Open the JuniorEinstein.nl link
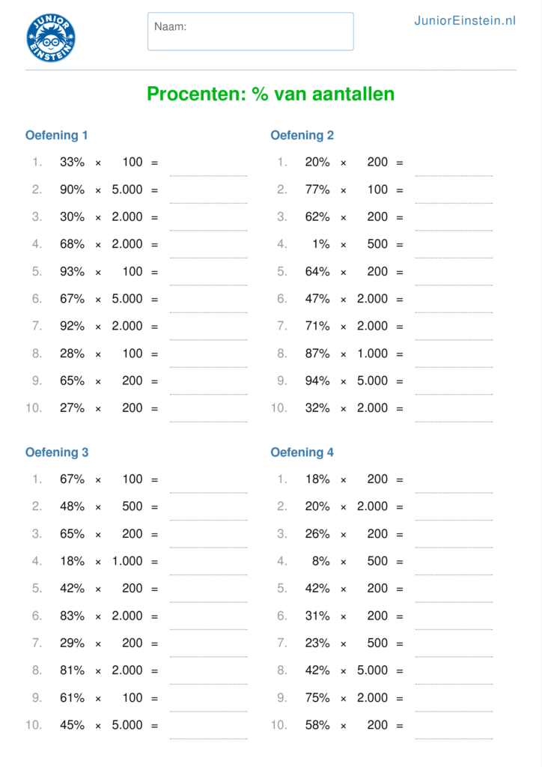 coord(465,21)
